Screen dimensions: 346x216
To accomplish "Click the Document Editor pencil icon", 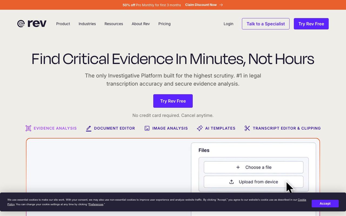I will pyautogui.click(x=89, y=128).
